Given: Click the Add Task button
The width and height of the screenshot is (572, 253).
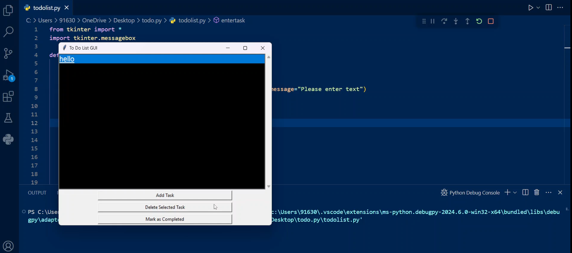Looking at the screenshot, I should (x=165, y=195).
